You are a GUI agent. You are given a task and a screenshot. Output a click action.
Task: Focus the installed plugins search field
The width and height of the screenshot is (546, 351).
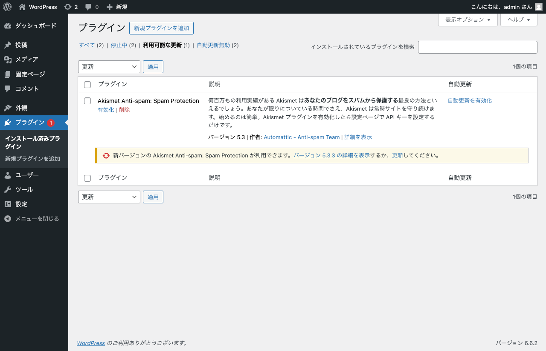point(477,47)
